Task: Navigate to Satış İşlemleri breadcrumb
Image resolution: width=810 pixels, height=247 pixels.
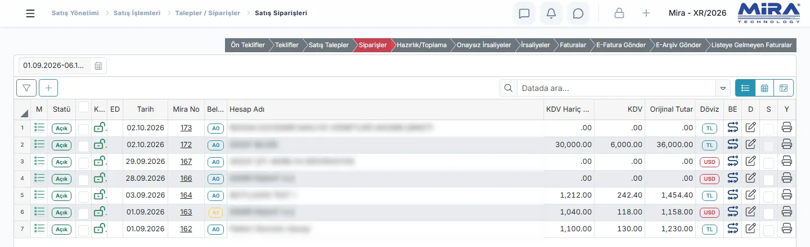Action: pyautogui.click(x=137, y=13)
